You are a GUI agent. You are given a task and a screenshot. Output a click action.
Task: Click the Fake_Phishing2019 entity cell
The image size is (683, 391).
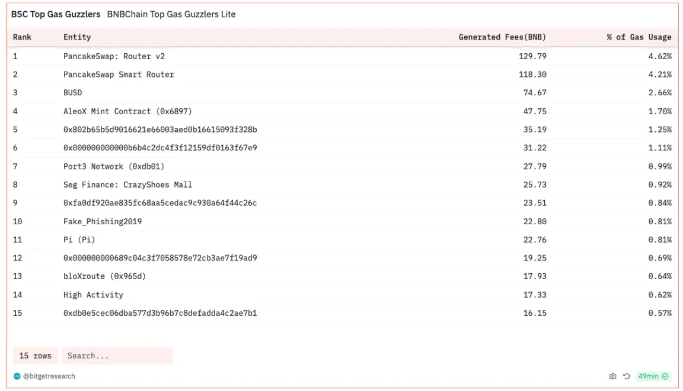click(x=103, y=221)
